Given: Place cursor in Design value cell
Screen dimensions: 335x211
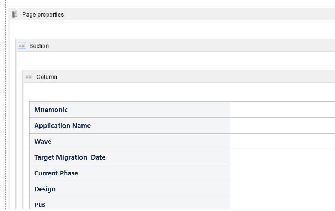Looking at the screenshot, I should pos(282,189).
